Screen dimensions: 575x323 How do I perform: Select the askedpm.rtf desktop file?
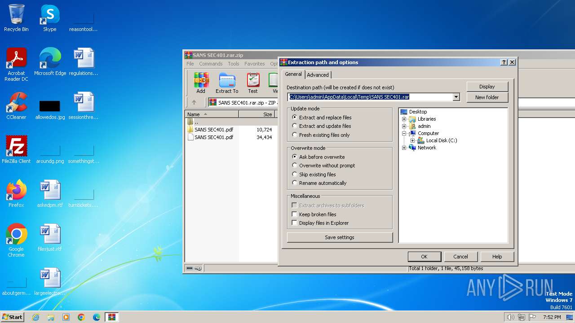50,194
